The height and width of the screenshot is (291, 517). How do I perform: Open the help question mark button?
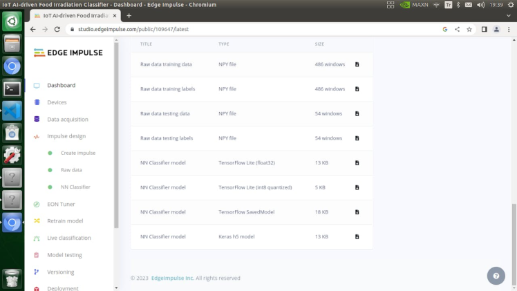(x=496, y=276)
